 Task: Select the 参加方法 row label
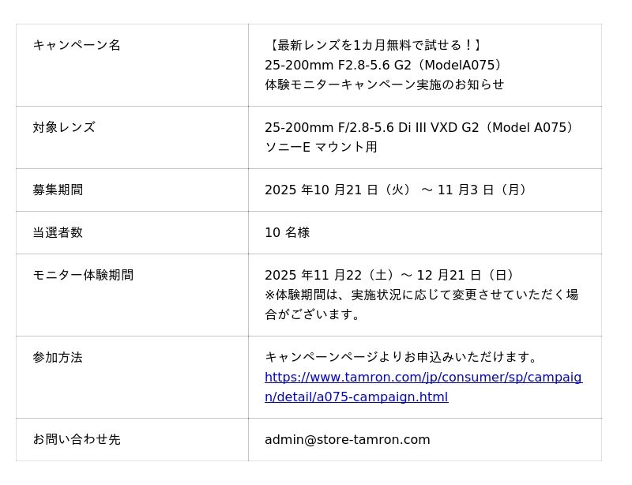tap(58, 357)
